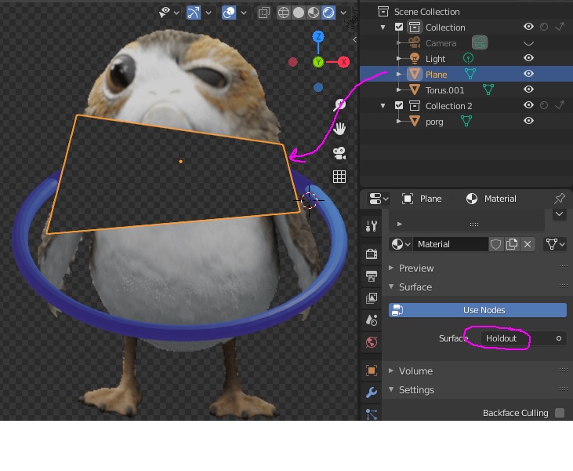
Task: Click the Camera data icon in outliner
Action: (480, 42)
